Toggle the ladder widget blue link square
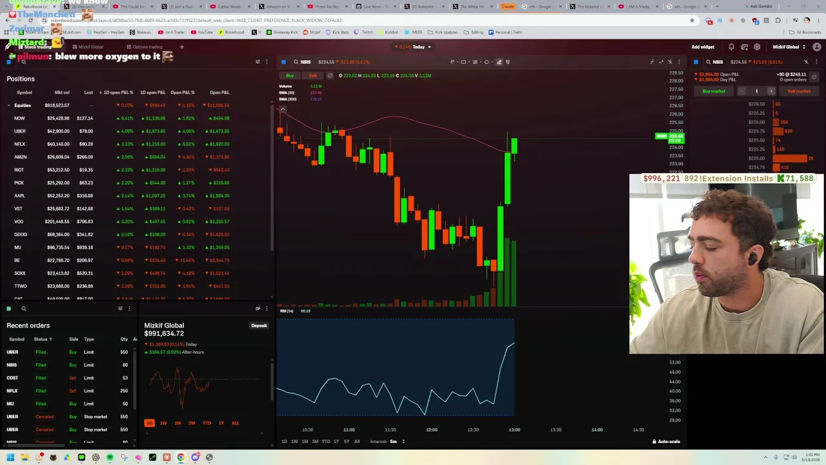 (x=696, y=62)
